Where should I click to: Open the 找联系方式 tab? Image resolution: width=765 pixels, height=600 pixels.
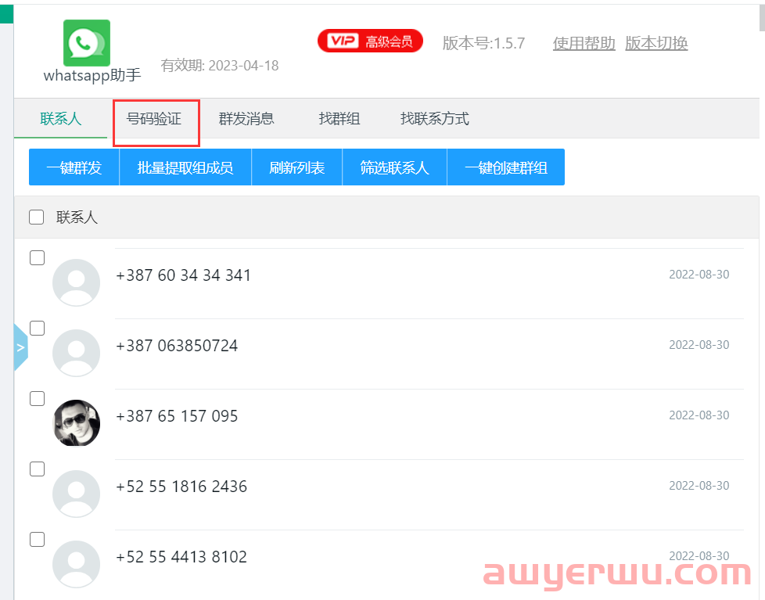pos(434,119)
